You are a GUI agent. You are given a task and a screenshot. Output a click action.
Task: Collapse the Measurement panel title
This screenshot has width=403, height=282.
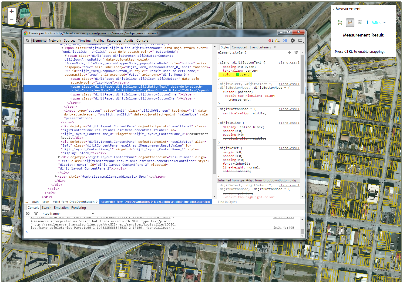tap(348, 9)
